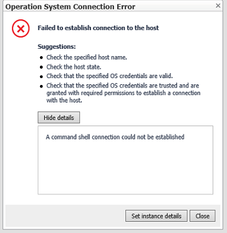This screenshot has height=233, width=227.
Task: Click bullet before 'credentials are valid' line
Action: coord(42,77)
